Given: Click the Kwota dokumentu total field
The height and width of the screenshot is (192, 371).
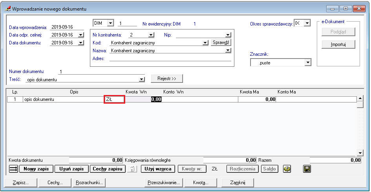Looking at the screenshot, I should pyautogui.click(x=96, y=160).
